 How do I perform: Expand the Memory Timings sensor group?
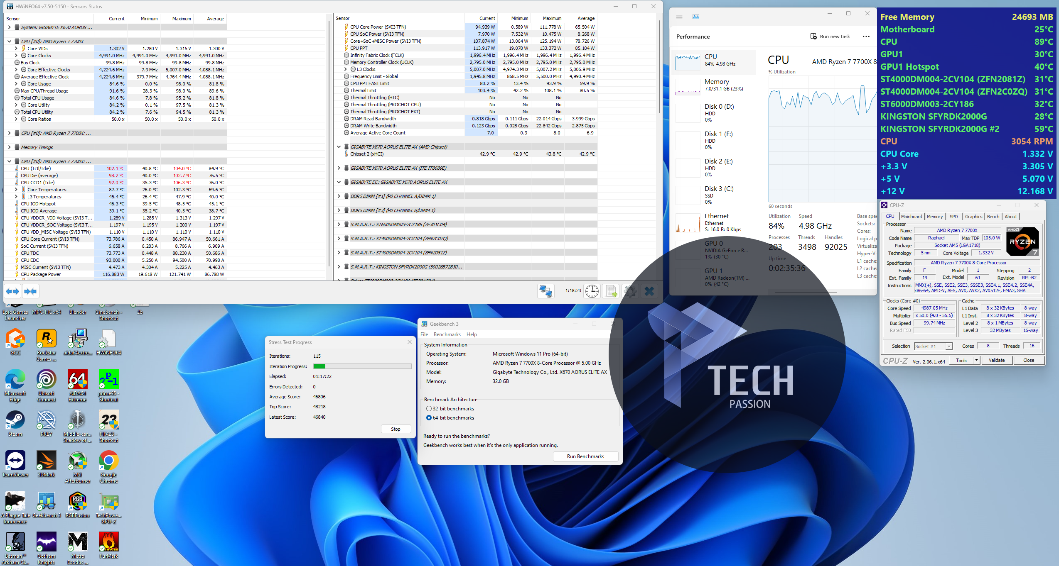(9, 147)
